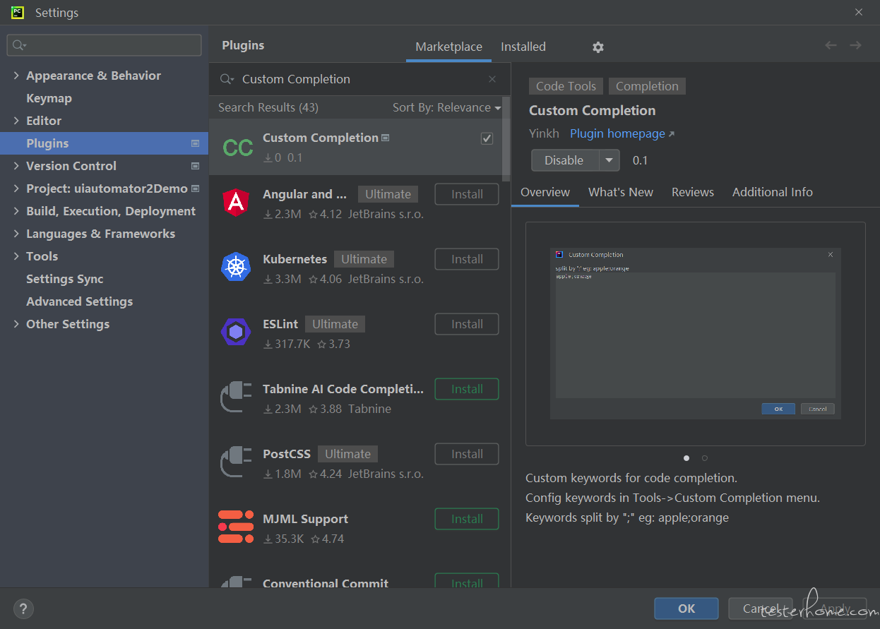Click the MJML Support logo
This screenshot has width=880, height=629.
[236, 527]
